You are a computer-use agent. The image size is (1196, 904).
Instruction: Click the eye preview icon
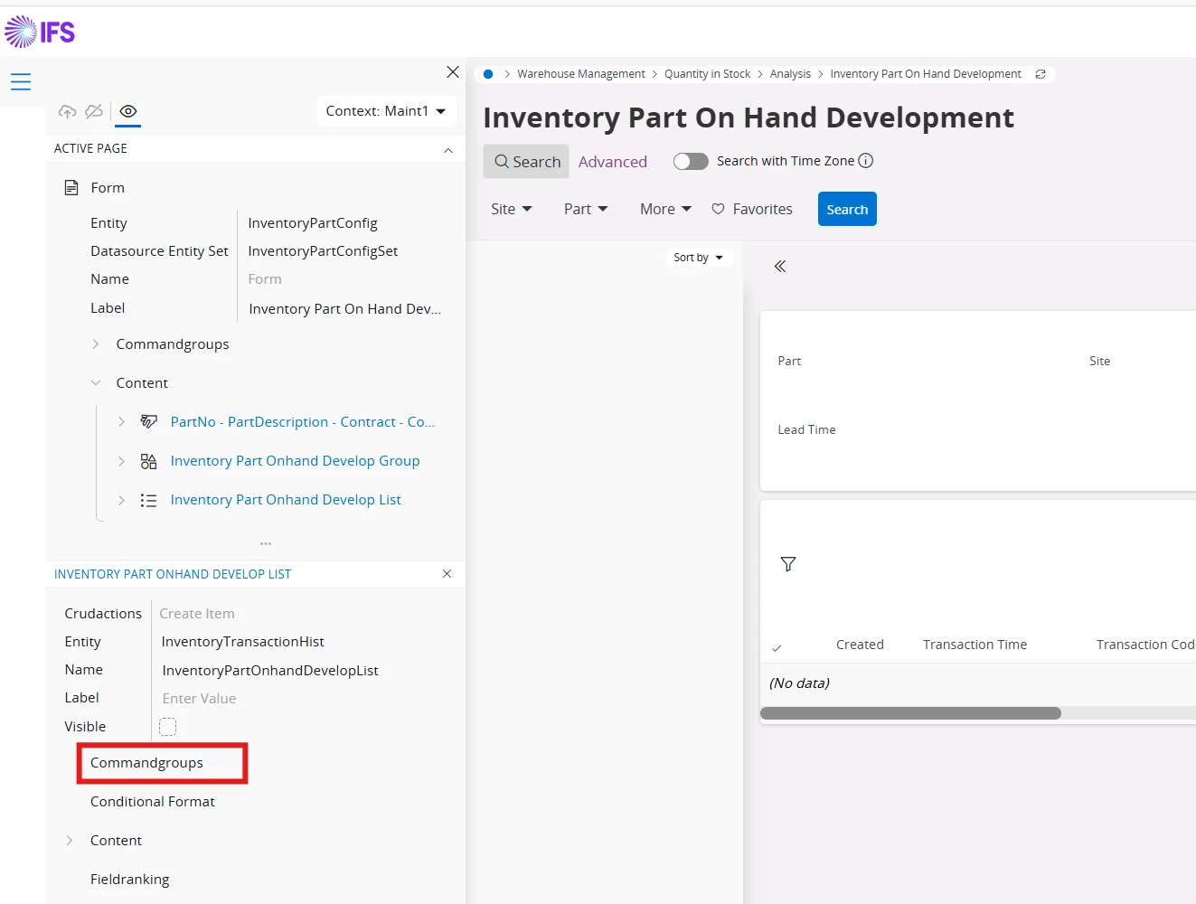tap(128, 111)
